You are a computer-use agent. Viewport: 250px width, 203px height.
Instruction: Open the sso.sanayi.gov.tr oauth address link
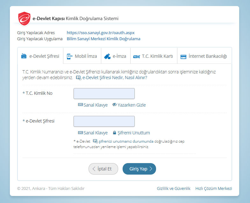(x=101, y=33)
